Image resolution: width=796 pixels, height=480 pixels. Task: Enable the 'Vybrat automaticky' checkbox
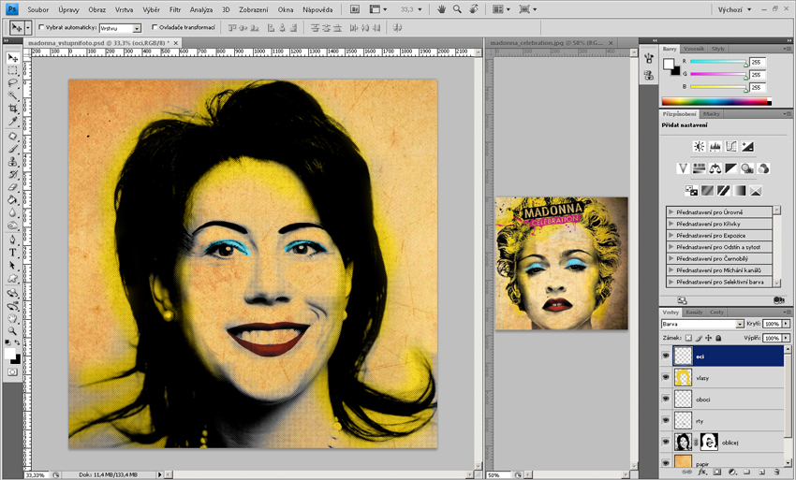42,27
